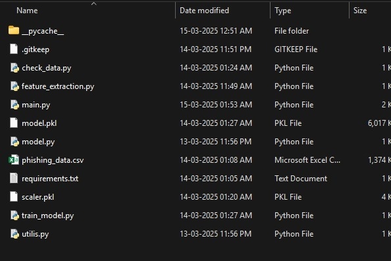Click the phishing_data.csv Excel icon
Image resolution: width=391 pixels, height=261 pixels.
(x=14, y=160)
